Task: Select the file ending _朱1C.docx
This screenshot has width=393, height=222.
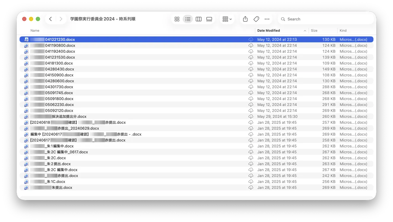Action: click(x=197, y=181)
